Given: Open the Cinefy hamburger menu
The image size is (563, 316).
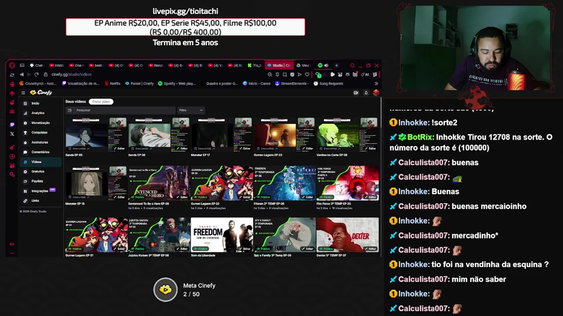Looking at the screenshot, I should (23, 93).
